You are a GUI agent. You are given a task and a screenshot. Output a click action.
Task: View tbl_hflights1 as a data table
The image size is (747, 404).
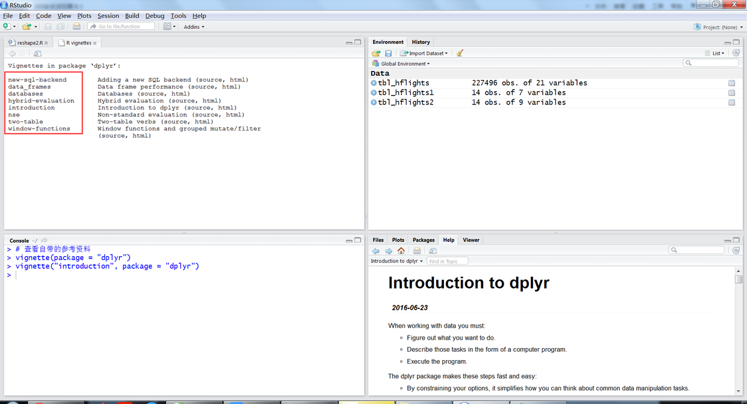coord(731,93)
